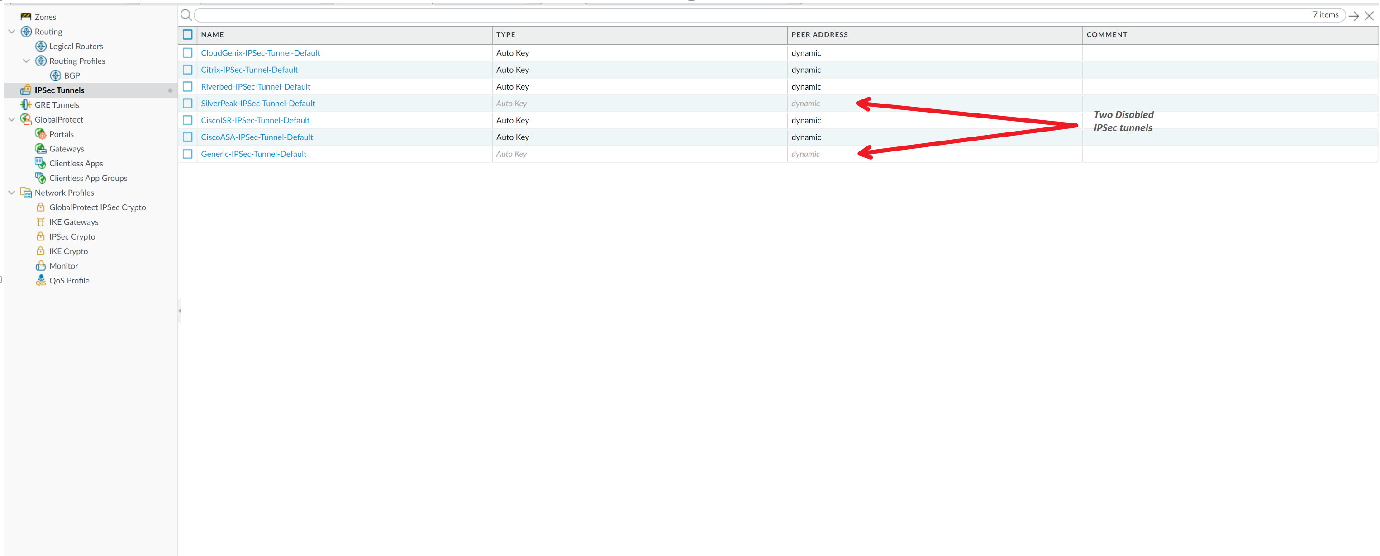The width and height of the screenshot is (1380, 556).
Task: Collapse the Routing tree node
Action: coord(11,32)
